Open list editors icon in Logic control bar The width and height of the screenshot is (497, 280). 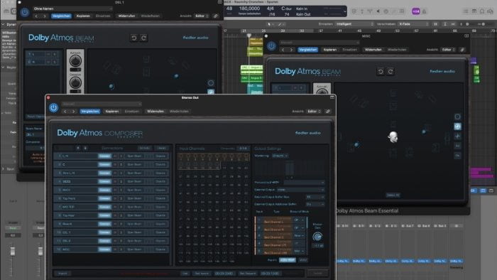point(465,11)
